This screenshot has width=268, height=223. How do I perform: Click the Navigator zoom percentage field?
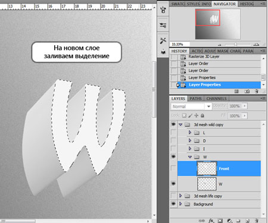point(179,44)
